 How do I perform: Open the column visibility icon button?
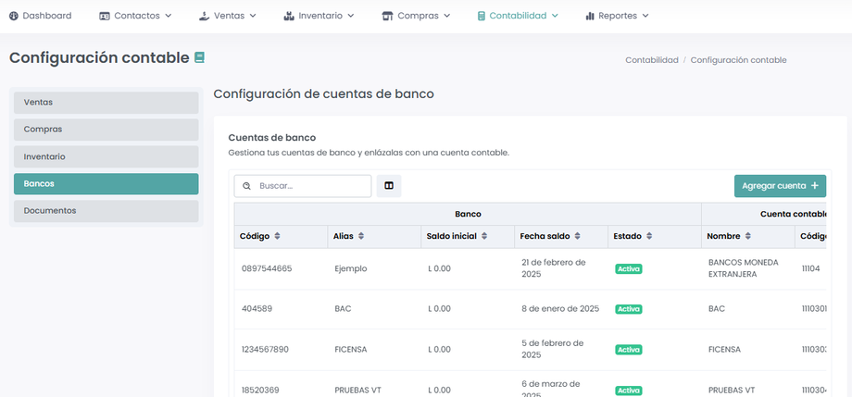(x=389, y=186)
